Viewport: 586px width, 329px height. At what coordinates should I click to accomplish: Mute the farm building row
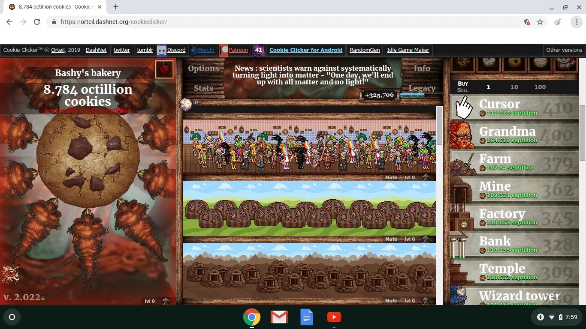391,239
